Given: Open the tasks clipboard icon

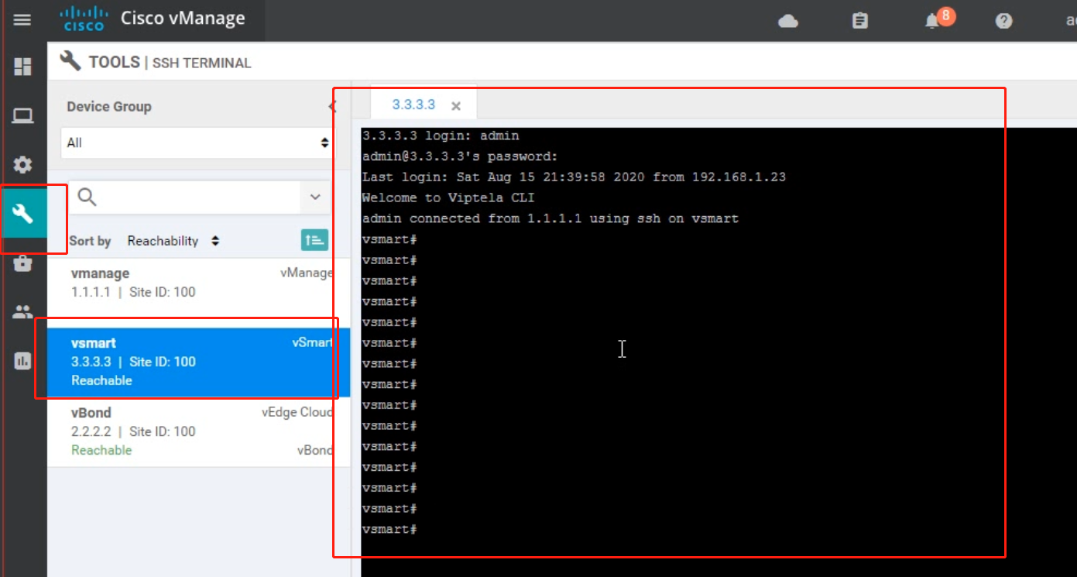Looking at the screenshot, I should pyautogui.click(x=859, y=21).
